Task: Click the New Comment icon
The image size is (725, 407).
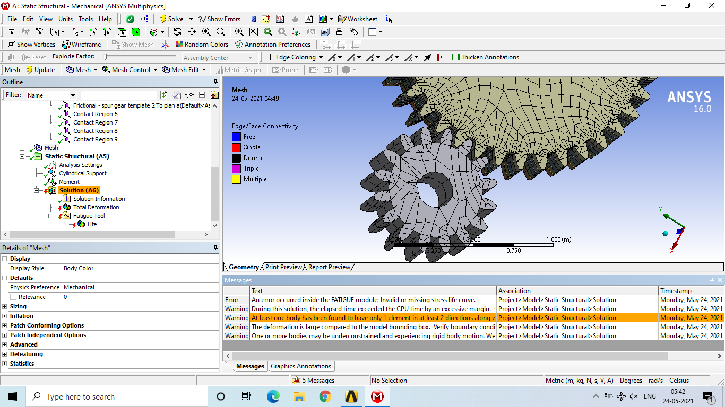Action: tap(266, 19)
